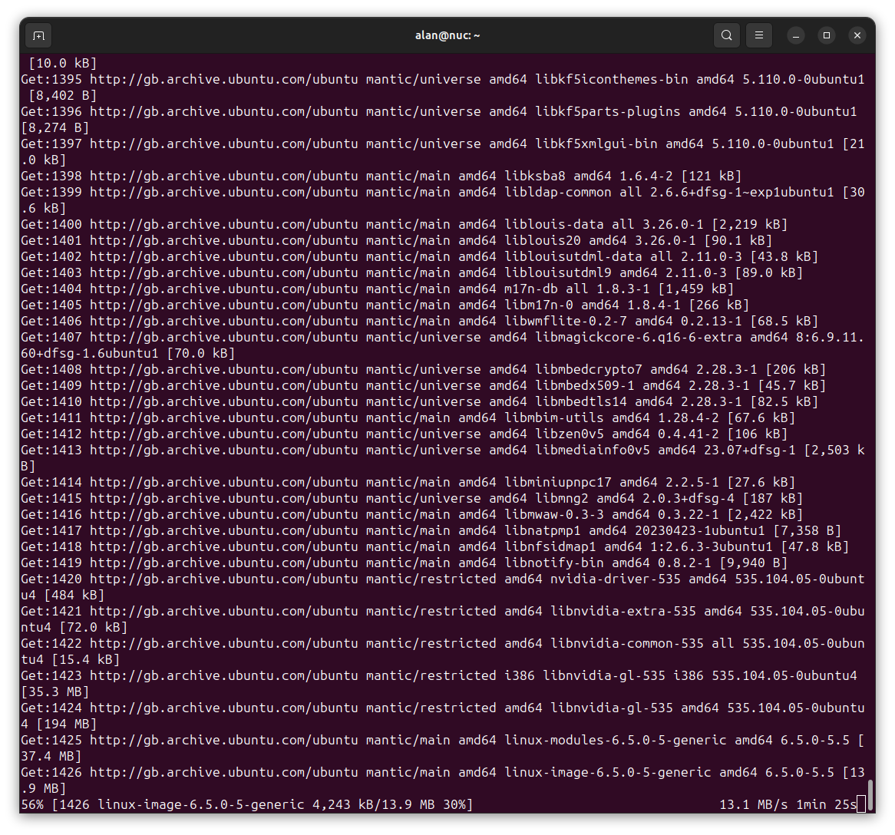Click the linux-modules-6.5.0-5-generic package name
The height and width of the screenshot is (835, 895).
tap(616, 741)
